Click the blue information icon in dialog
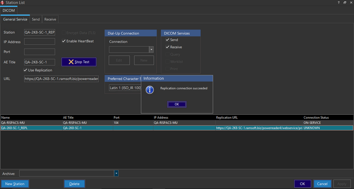This screenshot has height=189, width=354. coord(150,89)
